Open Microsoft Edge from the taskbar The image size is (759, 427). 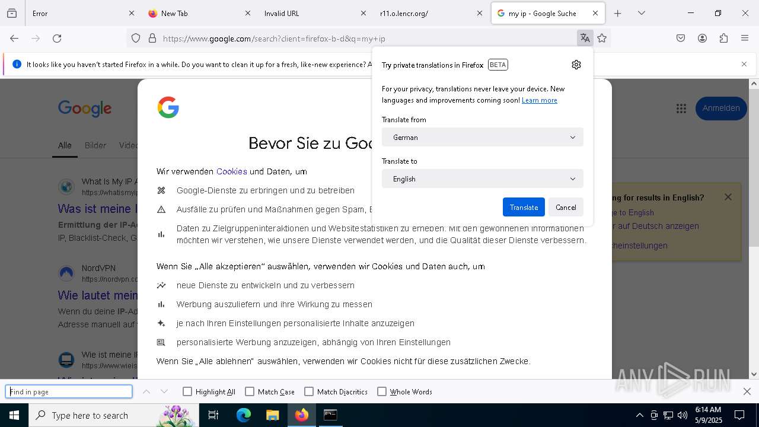pos(244,415)
